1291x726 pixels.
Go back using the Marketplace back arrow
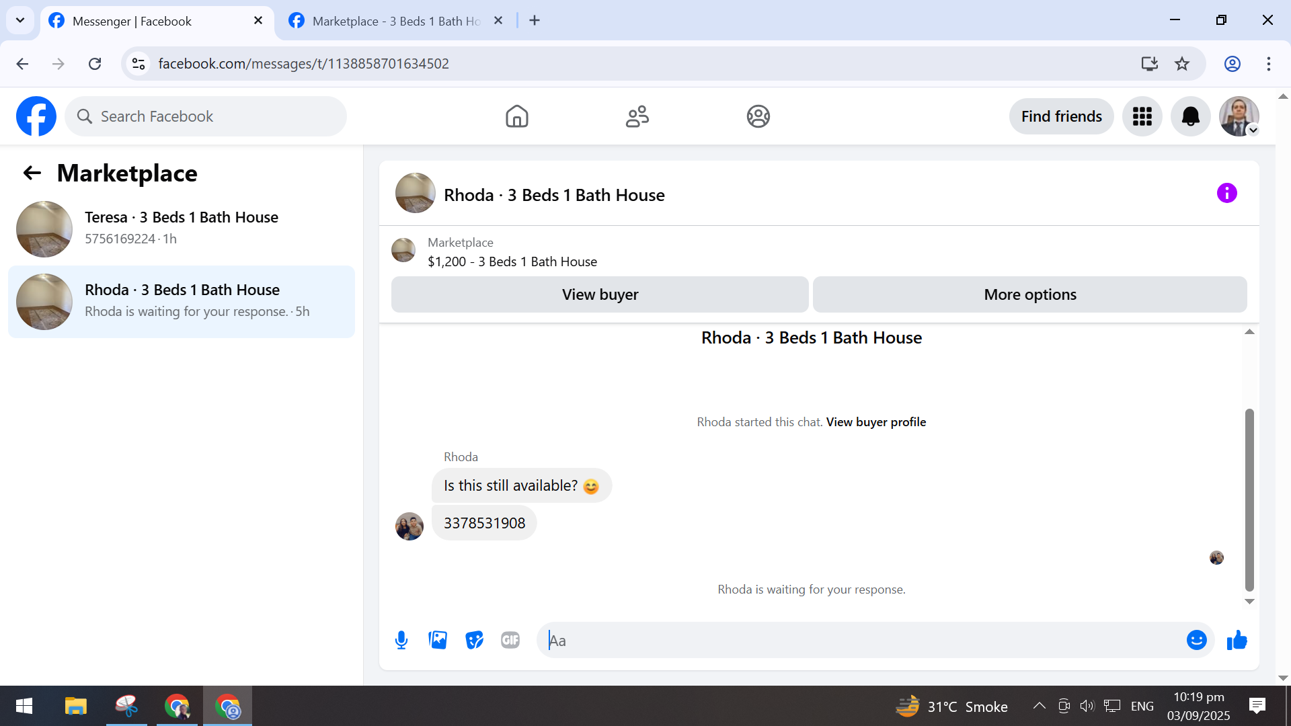(x=32, y=173)
